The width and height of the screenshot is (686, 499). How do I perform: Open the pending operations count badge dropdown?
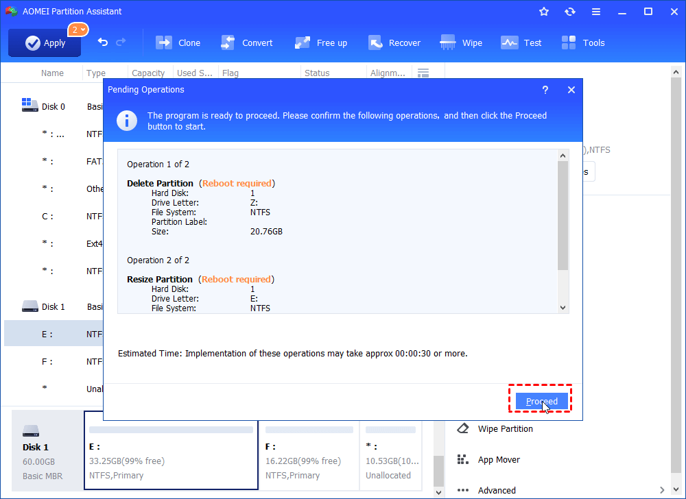(x=78, y=29)
